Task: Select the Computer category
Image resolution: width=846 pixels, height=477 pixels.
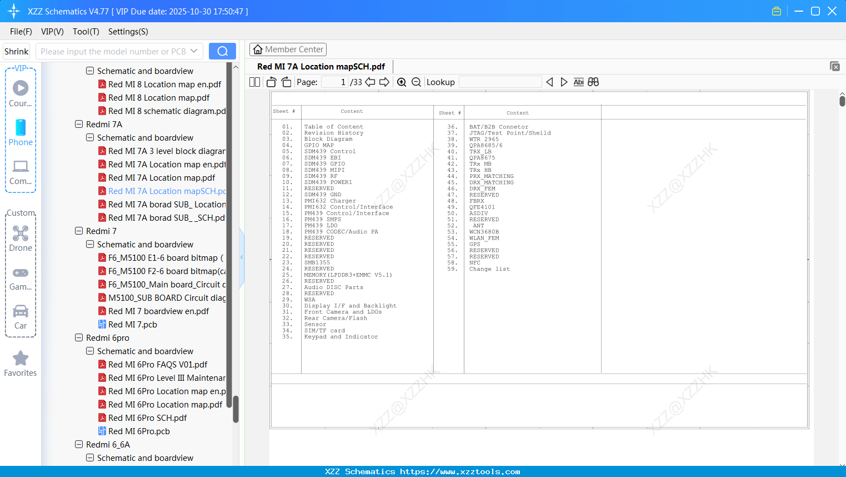Action: (x=21, y=172)
